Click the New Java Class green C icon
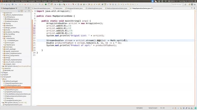Viewport: 197px width, 110px height. 84,4
